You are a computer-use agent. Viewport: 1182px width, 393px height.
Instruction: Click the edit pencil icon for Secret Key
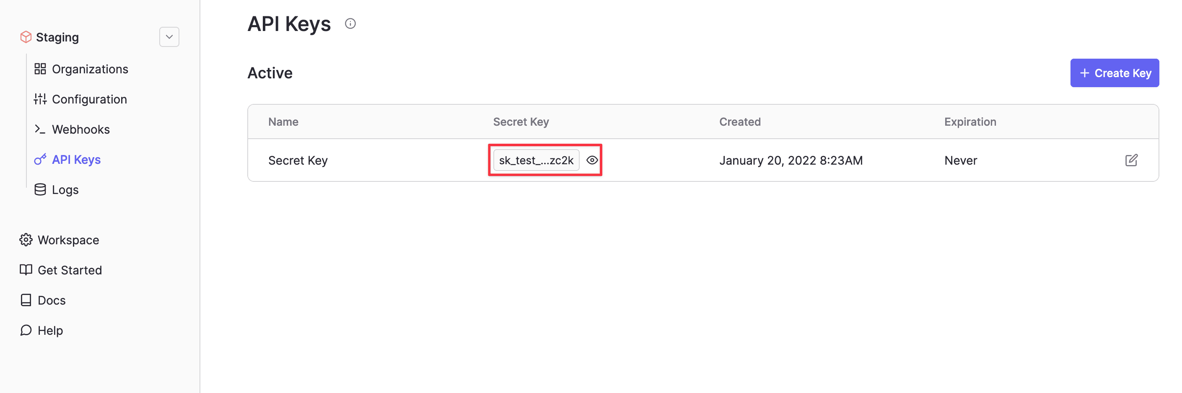[1131, 160]
